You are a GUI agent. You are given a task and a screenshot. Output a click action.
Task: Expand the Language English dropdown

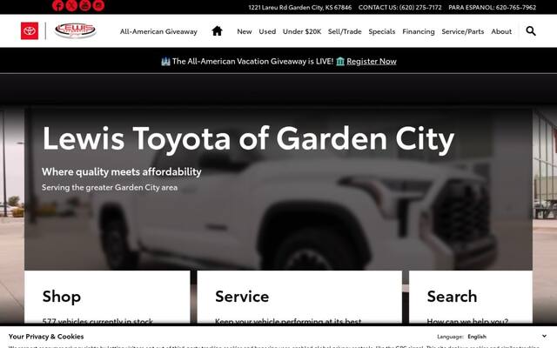(x=507, y=337)
